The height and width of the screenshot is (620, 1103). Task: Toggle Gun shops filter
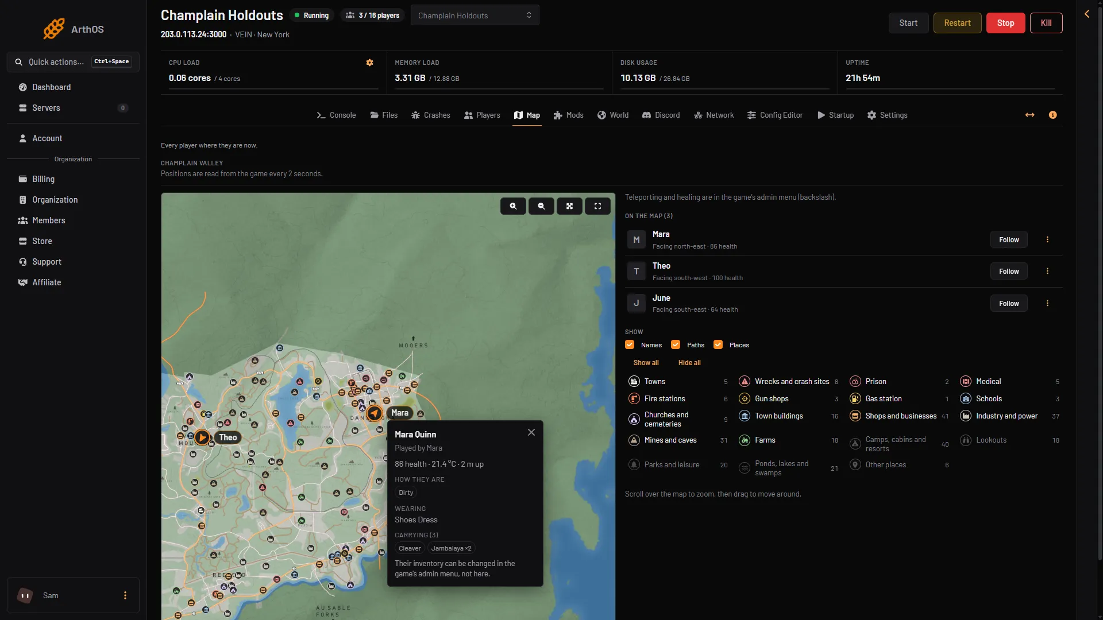tap(788, 398)
